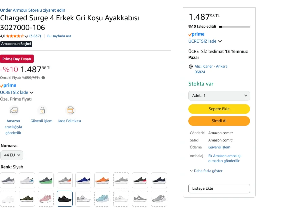Click the Amazon delivery truck icon
The height and width of the screenshot is (208, 294).
click(x=14, y=110)
